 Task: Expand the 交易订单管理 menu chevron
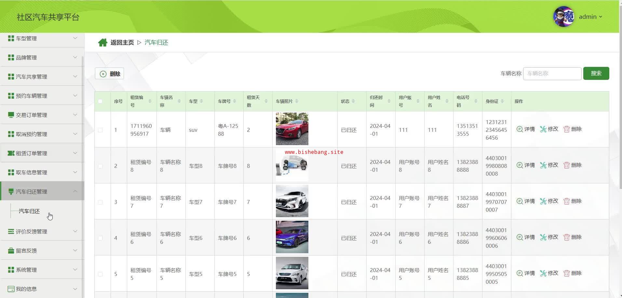(x=75, y=115)
